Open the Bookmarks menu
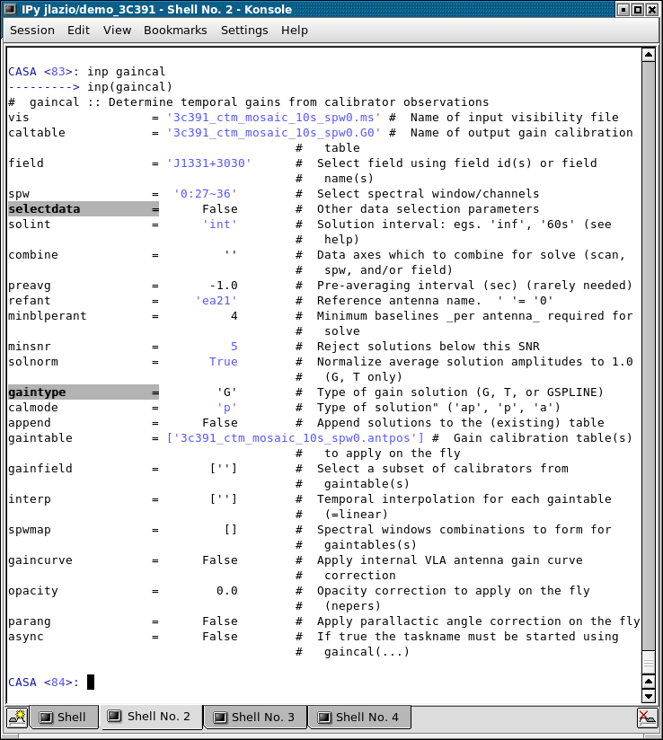663x740 pixels. point(175,31)
